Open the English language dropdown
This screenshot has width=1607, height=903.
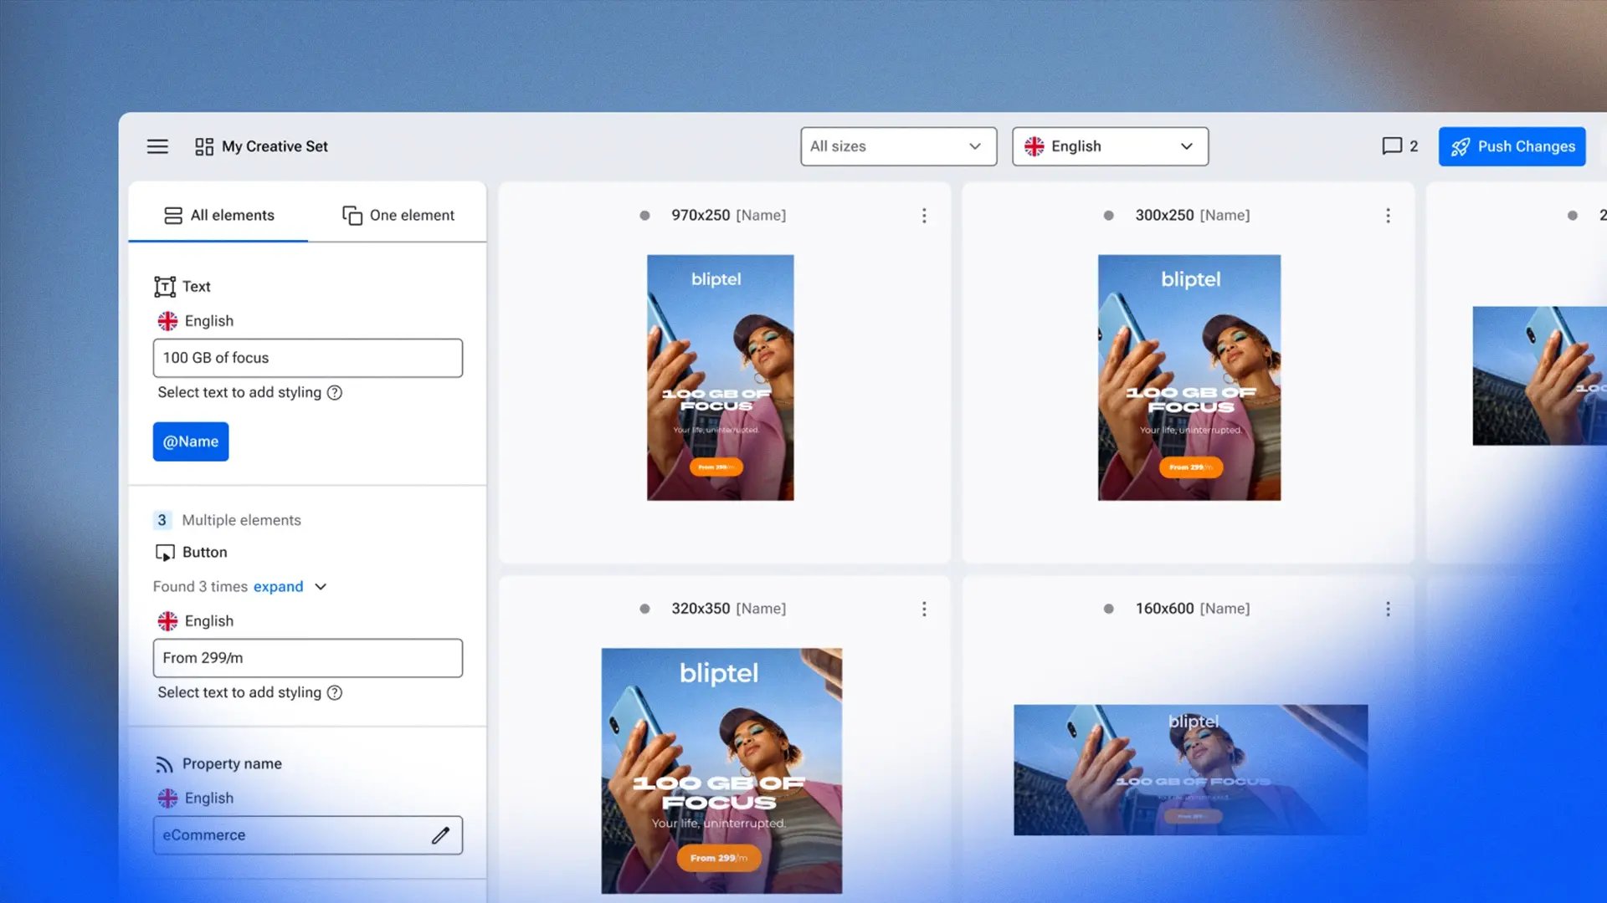point(1110,146)
